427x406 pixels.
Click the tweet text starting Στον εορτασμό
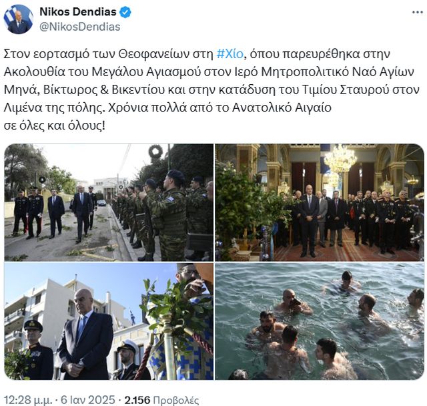[211, 89]
